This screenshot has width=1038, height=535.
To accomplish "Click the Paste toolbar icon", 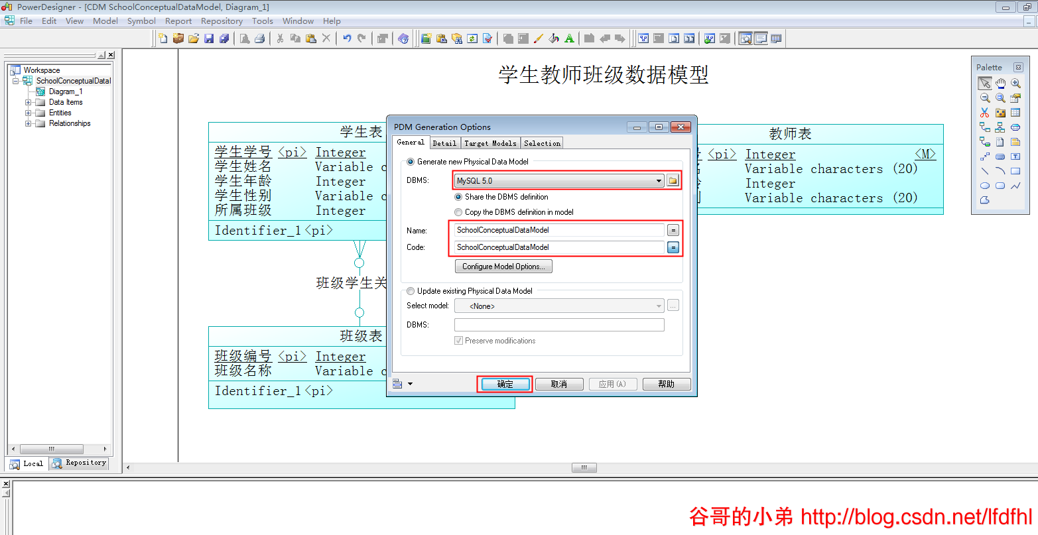I will 311,38.
